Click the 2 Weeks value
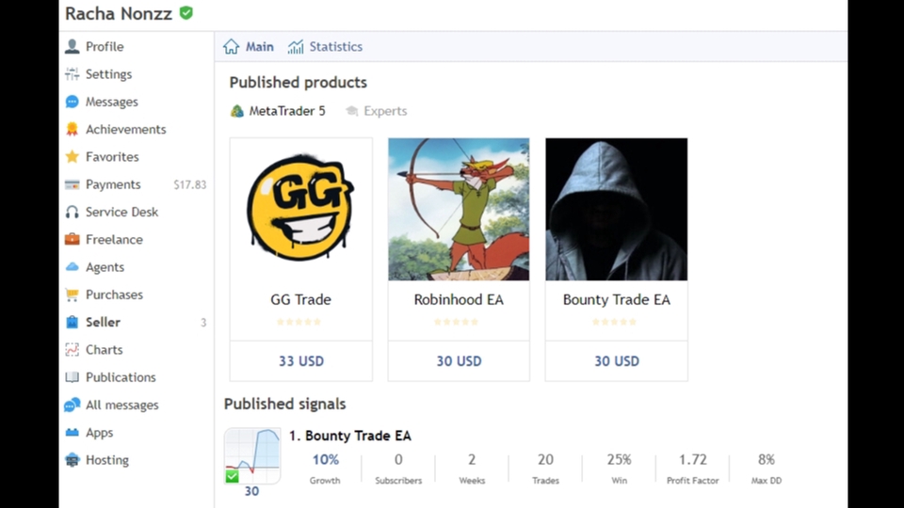Viewport: 904px width, 508px height. 472,460
